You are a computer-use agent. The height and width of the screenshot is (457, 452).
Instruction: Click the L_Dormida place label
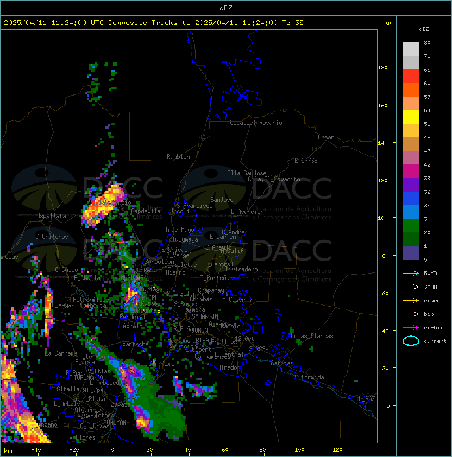tap(309, 377)
